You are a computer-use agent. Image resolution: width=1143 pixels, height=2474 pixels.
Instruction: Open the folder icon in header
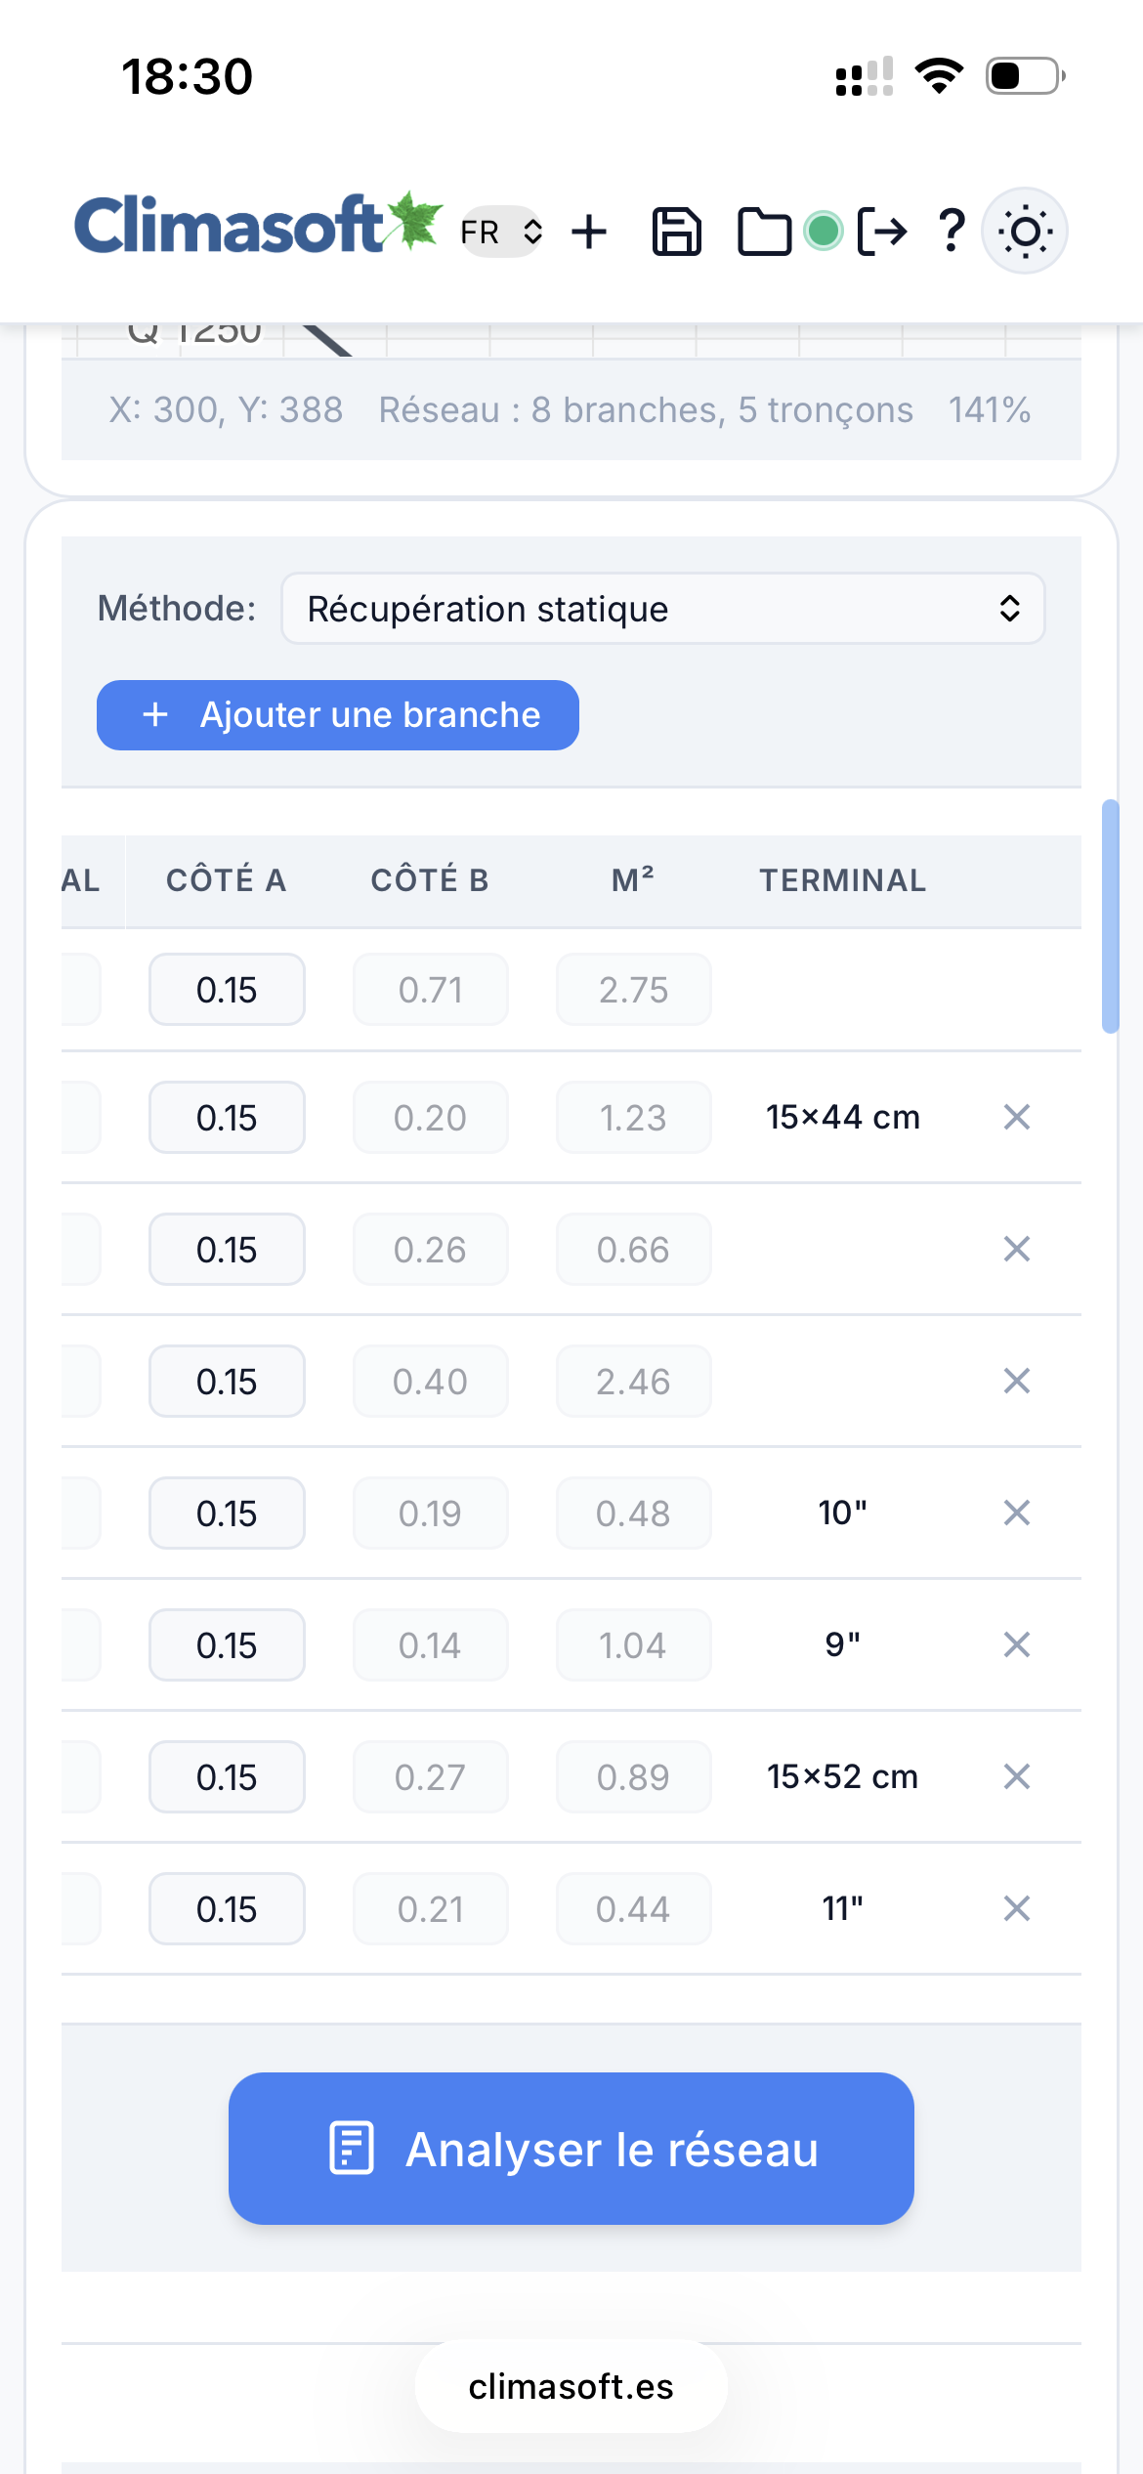click(763, 232)
